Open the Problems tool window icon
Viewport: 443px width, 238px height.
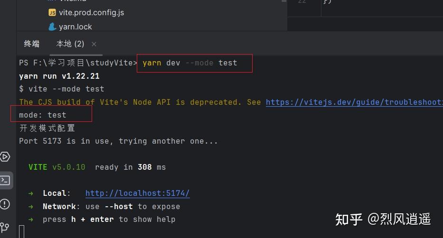5,204
